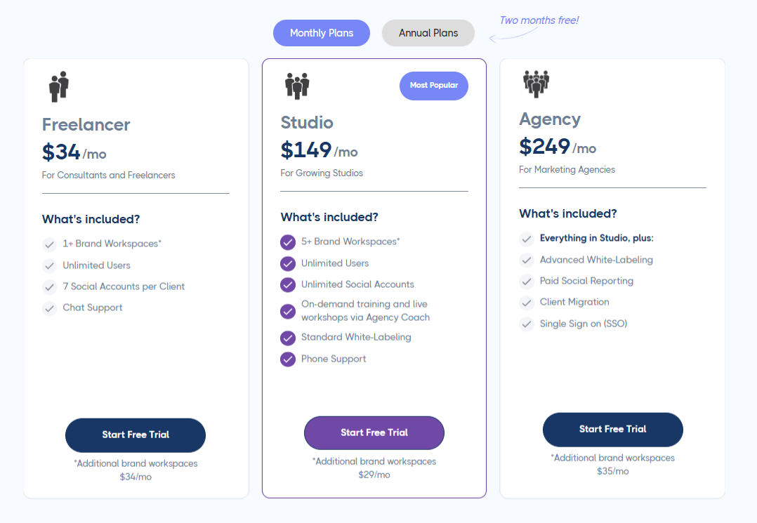Screen dimensions: 757x523
Task: Click the Studio plan group icon
Action: point(297,84)
